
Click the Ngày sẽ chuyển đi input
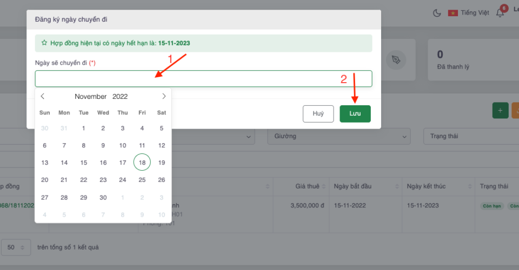[203, 79]
